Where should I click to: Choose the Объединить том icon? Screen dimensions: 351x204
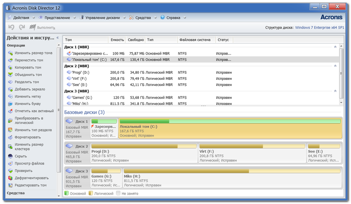click(10, 75)
